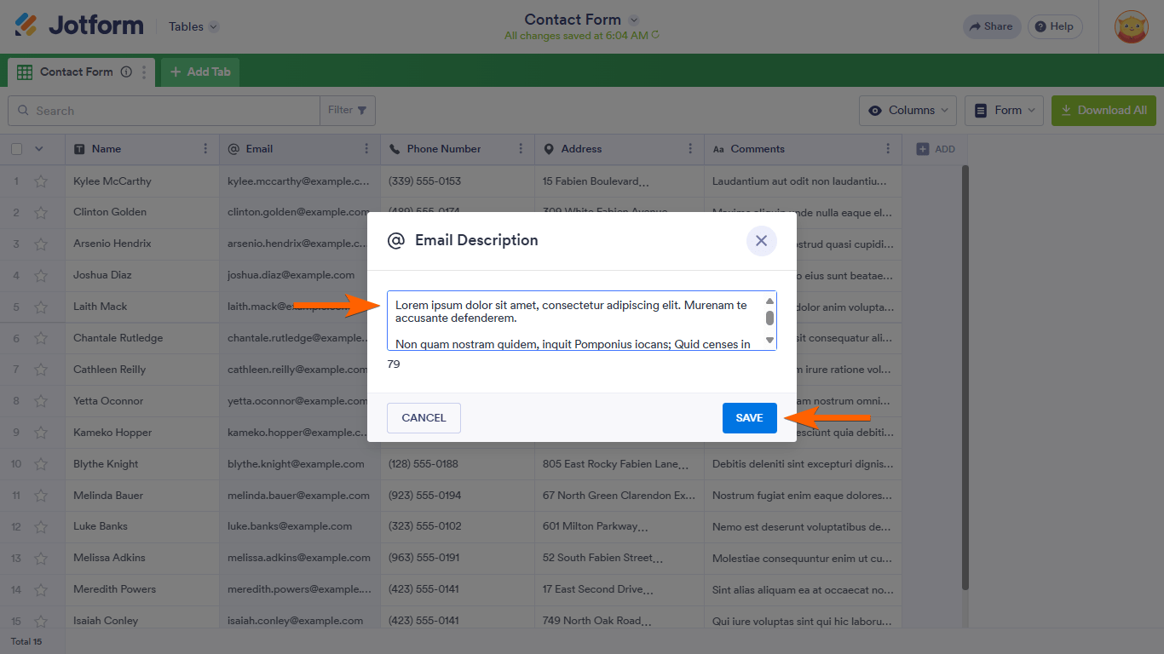Click the Jotform logo icon
1164x654 pixels.
(26, 26)
